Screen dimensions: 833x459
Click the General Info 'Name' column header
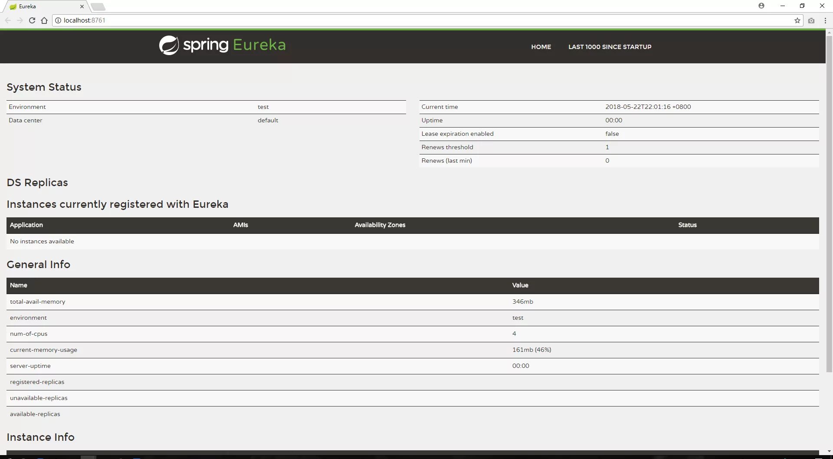(x=19, y=285)
